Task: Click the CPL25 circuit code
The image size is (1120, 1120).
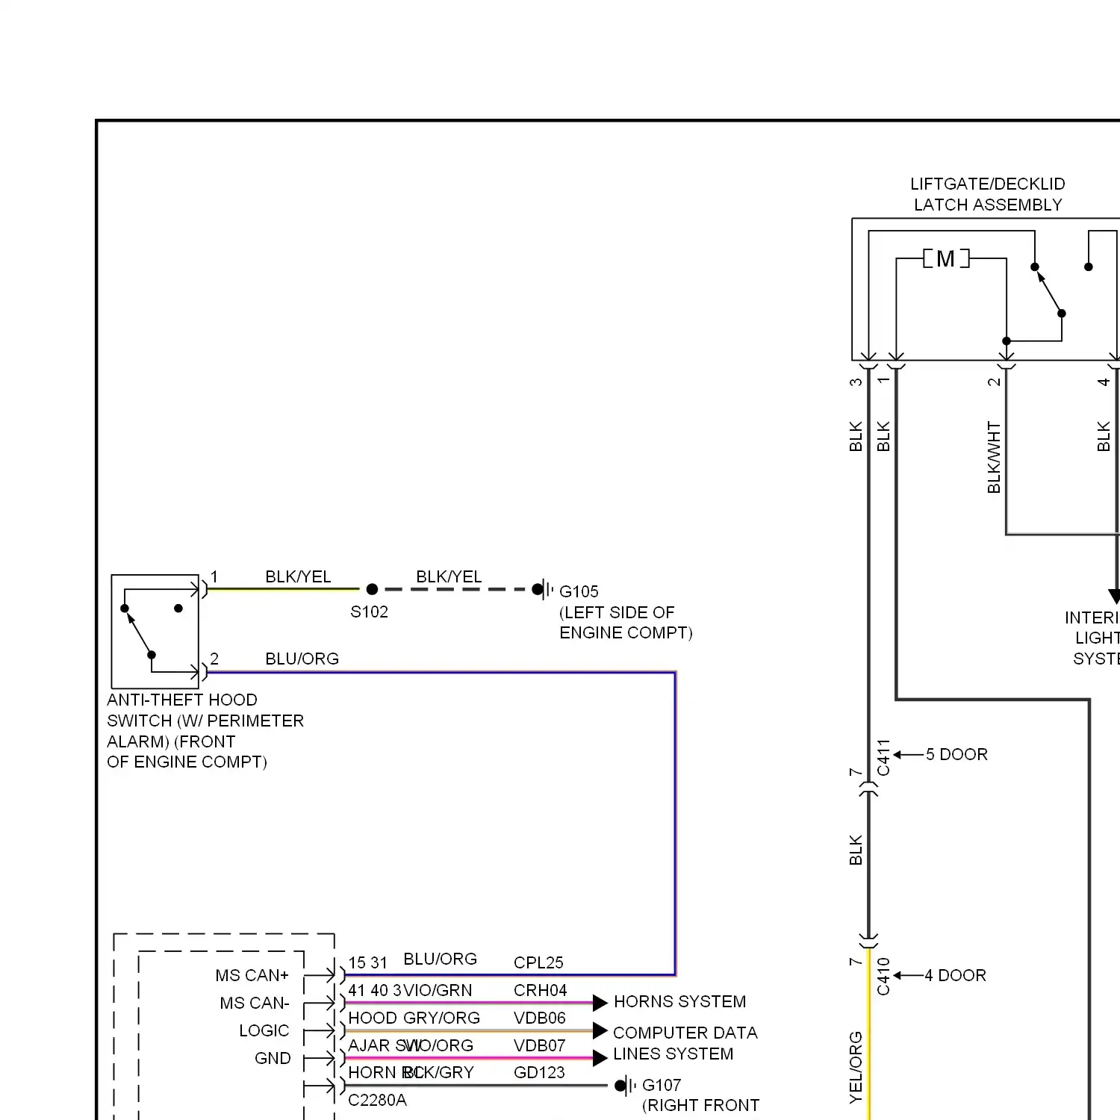Action: click(538, 962)
